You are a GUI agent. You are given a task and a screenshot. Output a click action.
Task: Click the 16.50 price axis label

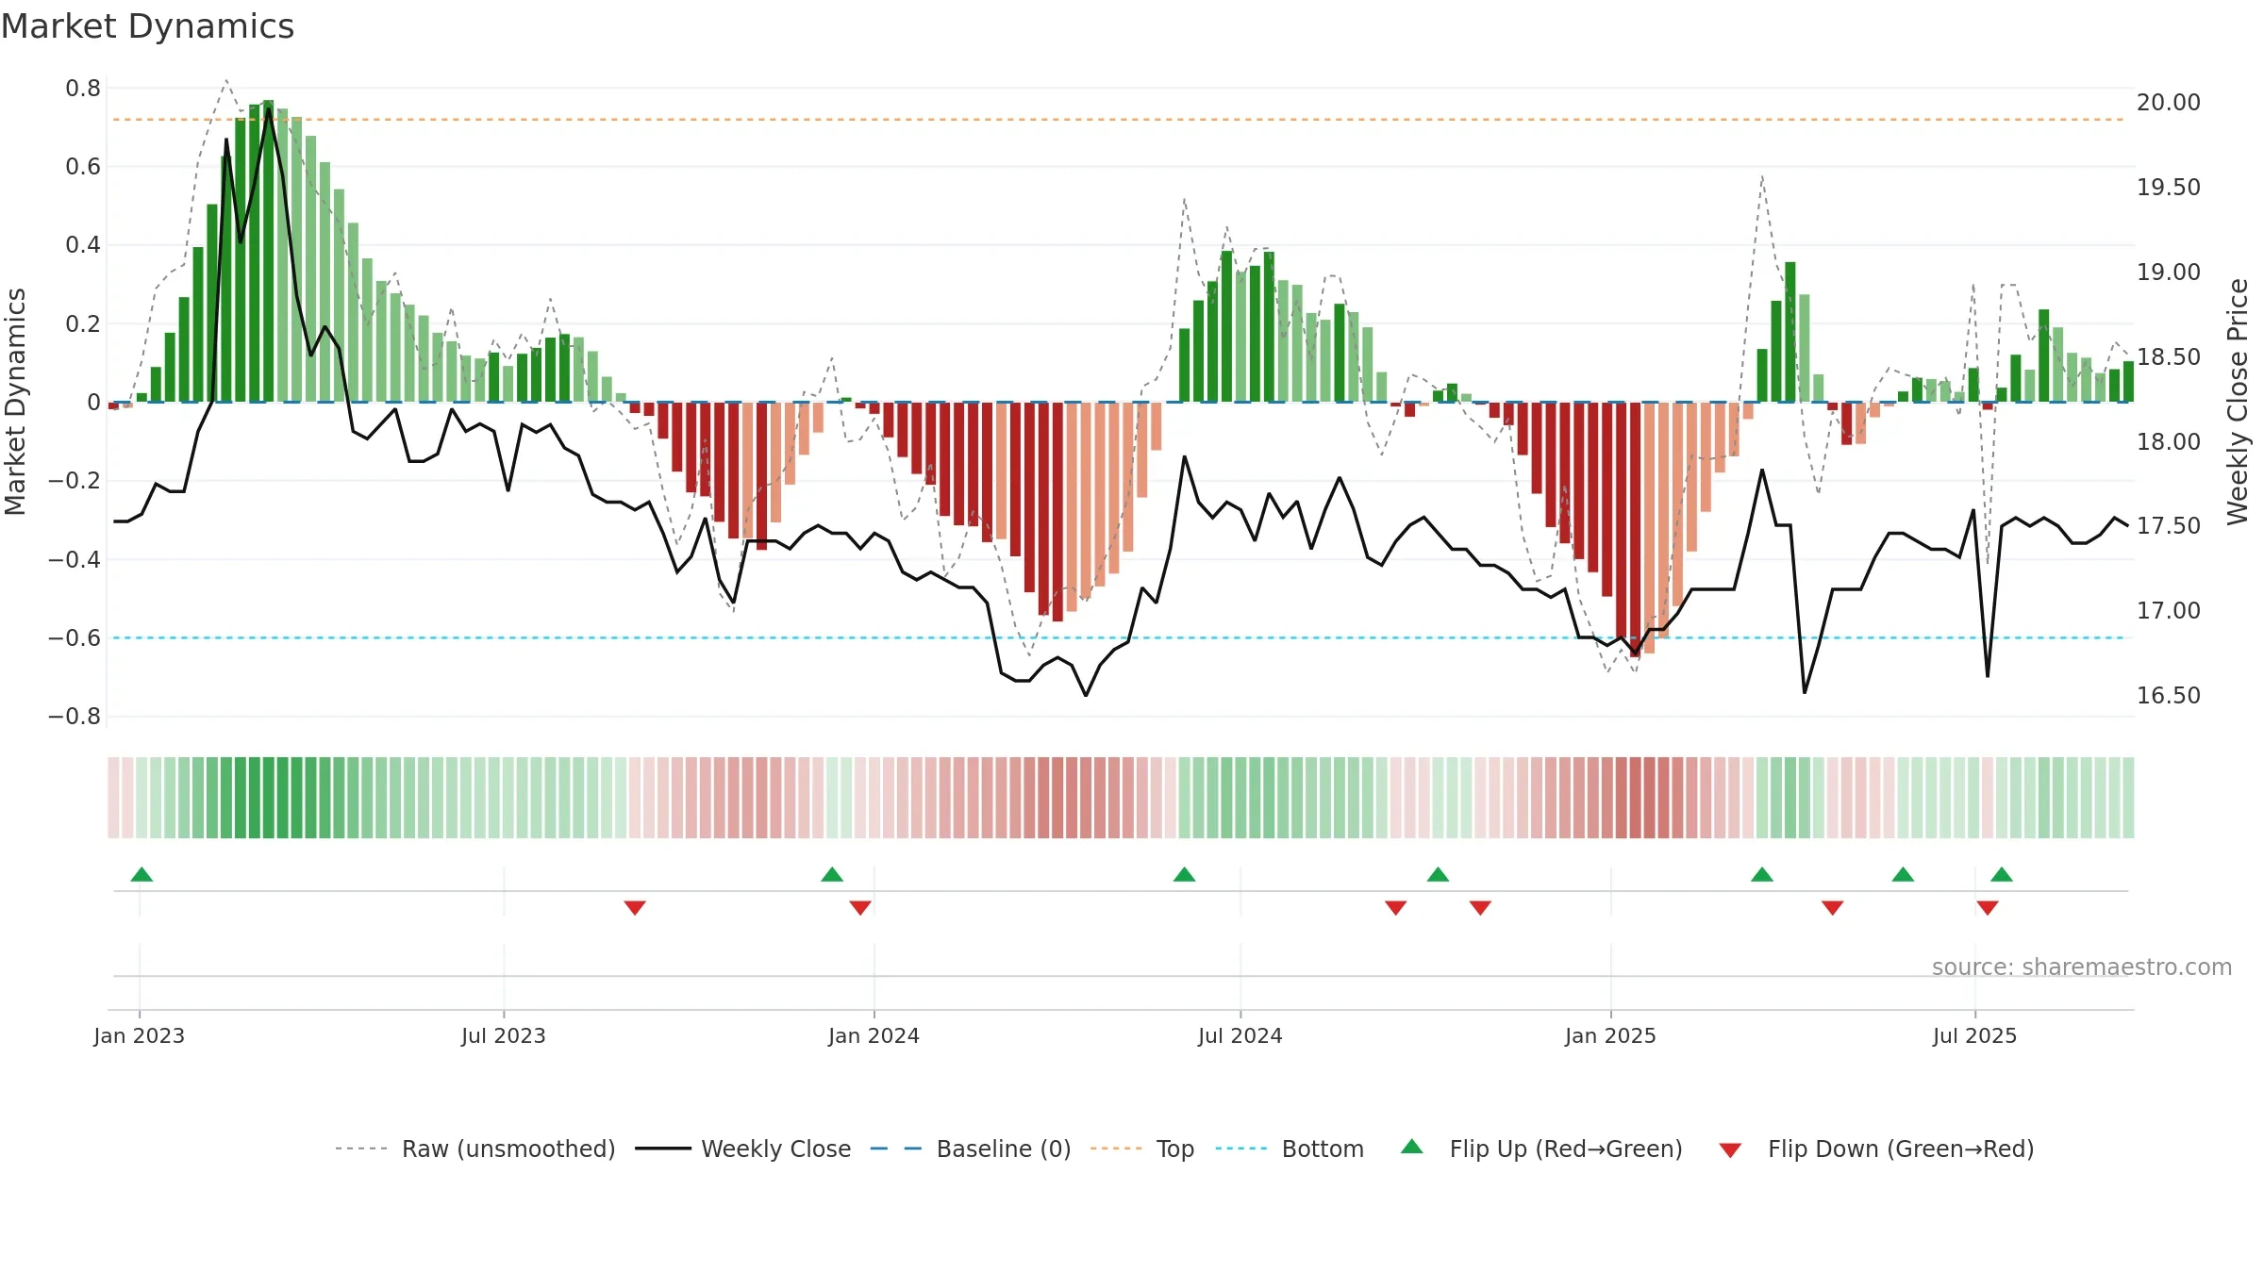(2169, 696)
